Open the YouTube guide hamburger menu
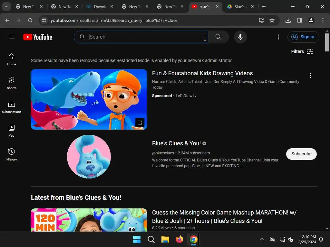 click(x=12, y=37)
